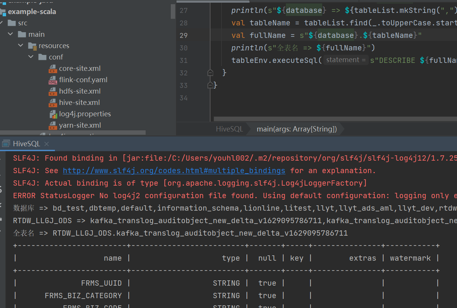The image size is (457, 308).
Task: Click the 'watermark' table column header
Action: pyautogui.click(x=410, y=258)
